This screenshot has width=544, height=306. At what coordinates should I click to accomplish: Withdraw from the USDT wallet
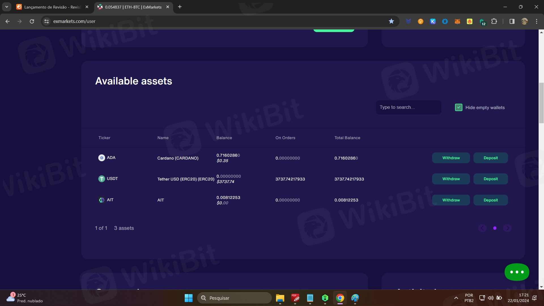[x=451, y=179]
